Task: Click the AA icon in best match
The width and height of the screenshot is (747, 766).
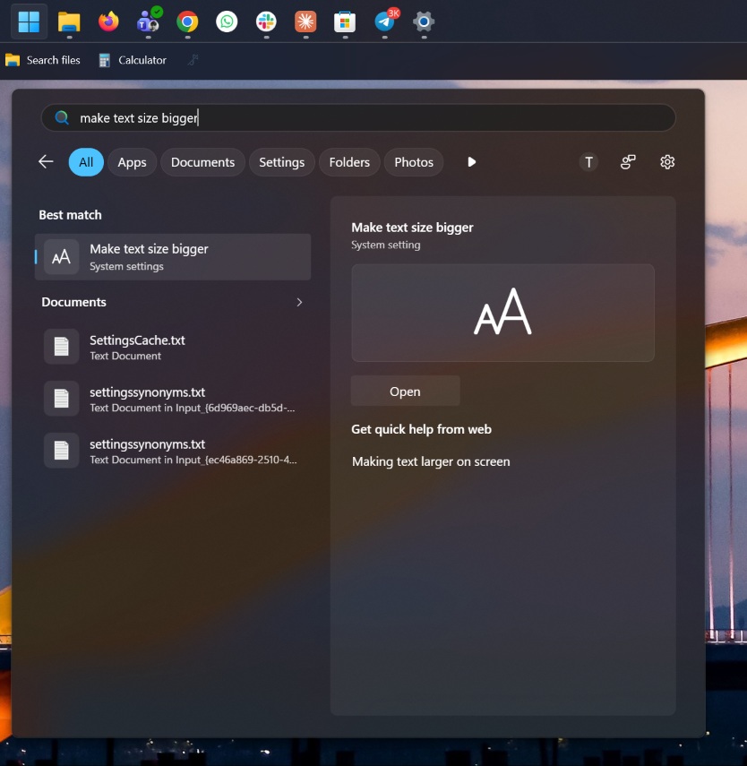Action: click(x=61, y=257)
